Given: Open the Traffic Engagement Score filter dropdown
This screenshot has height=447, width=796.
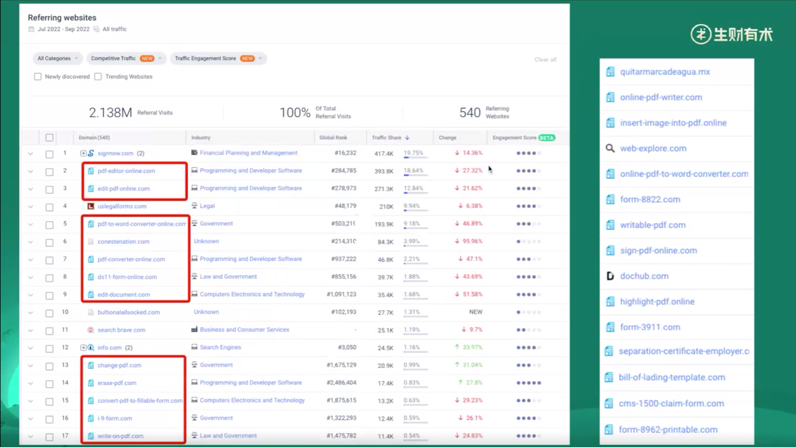Looking at the screenshot, I should (218, 59).
